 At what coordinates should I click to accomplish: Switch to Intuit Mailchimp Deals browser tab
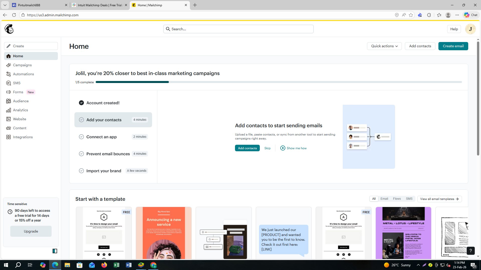99,5
